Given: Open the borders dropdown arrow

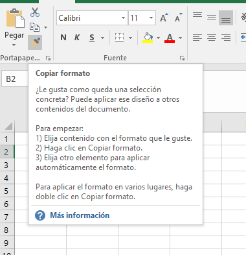Looking at the screenshot, I should [x=130, y=38].
